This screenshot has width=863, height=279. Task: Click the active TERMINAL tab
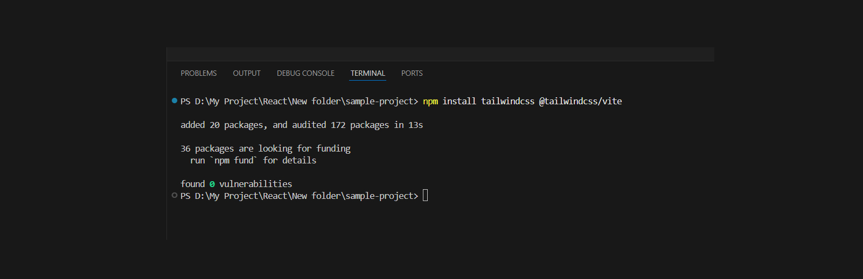point(367,73)
